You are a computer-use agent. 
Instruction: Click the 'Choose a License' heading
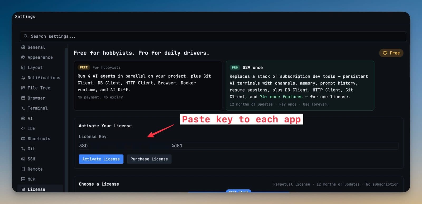click(x=99, y=184)
